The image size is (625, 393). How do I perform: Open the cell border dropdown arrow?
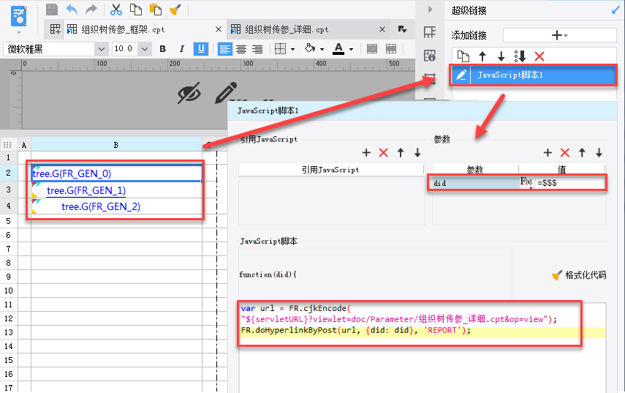293,49
